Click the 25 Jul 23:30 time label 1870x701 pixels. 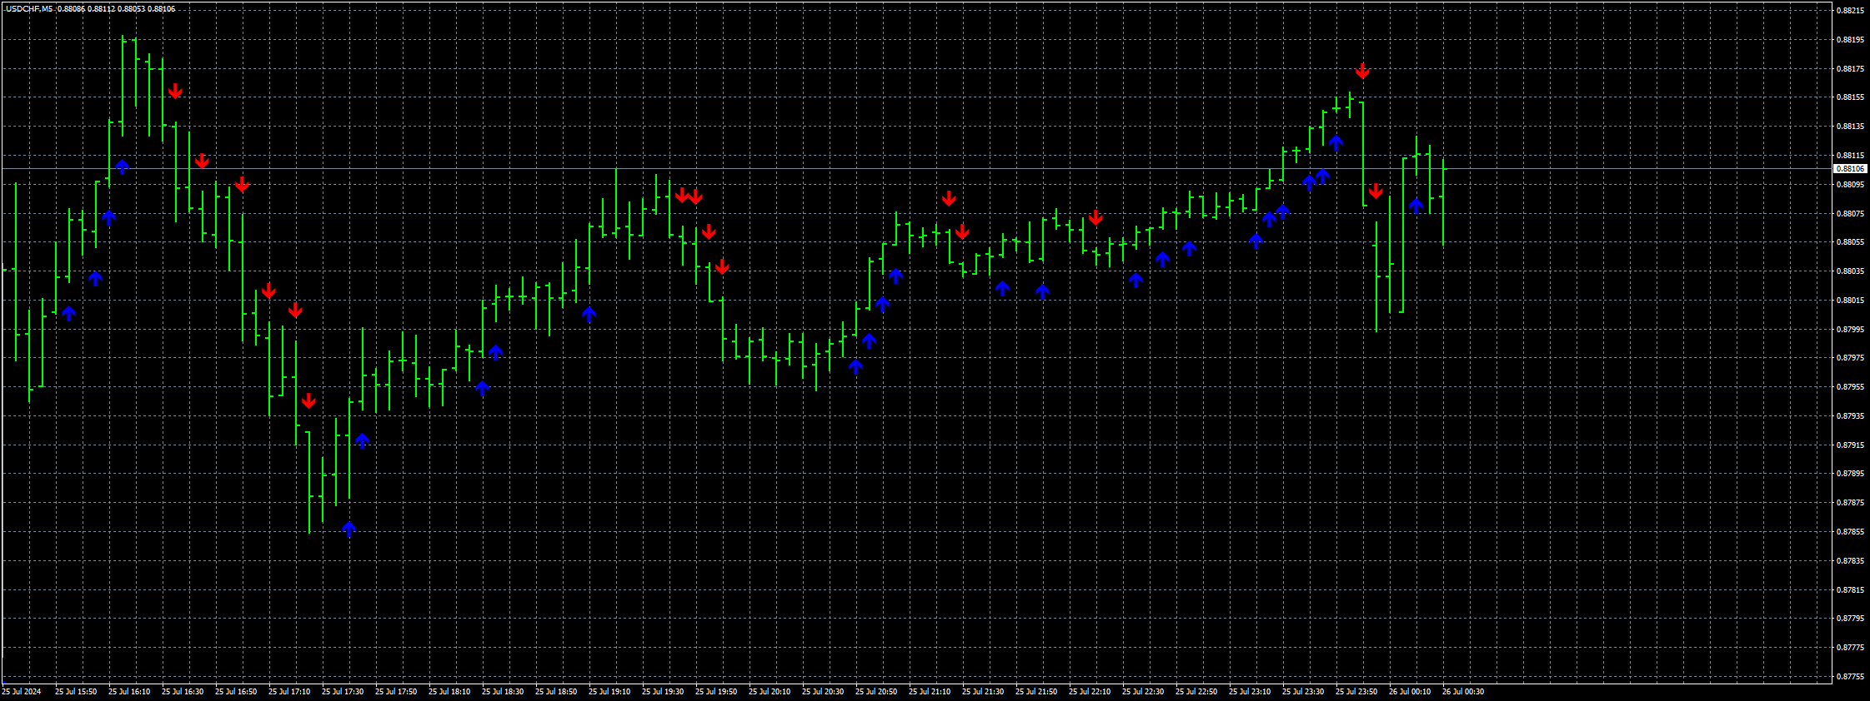click(1303, 692)
